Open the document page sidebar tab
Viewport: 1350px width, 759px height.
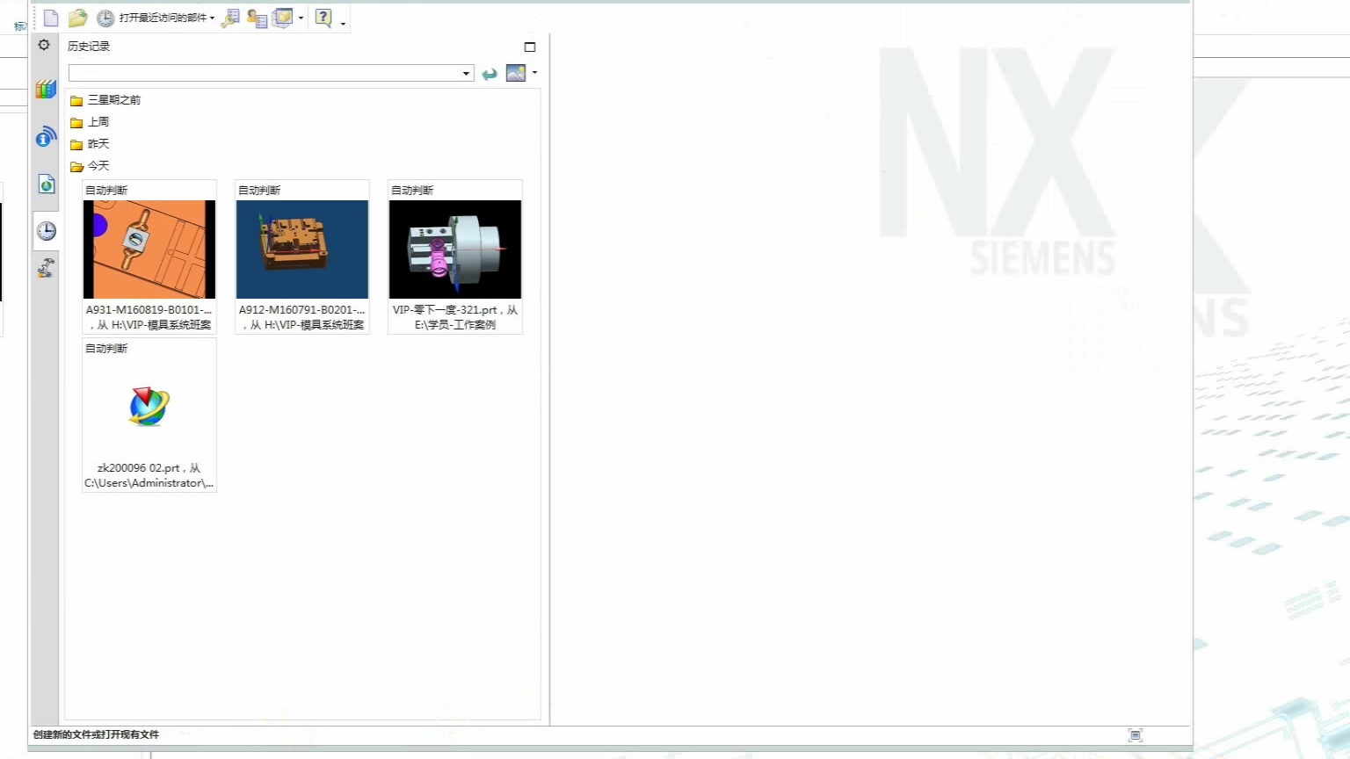click(x=46, y=184)
